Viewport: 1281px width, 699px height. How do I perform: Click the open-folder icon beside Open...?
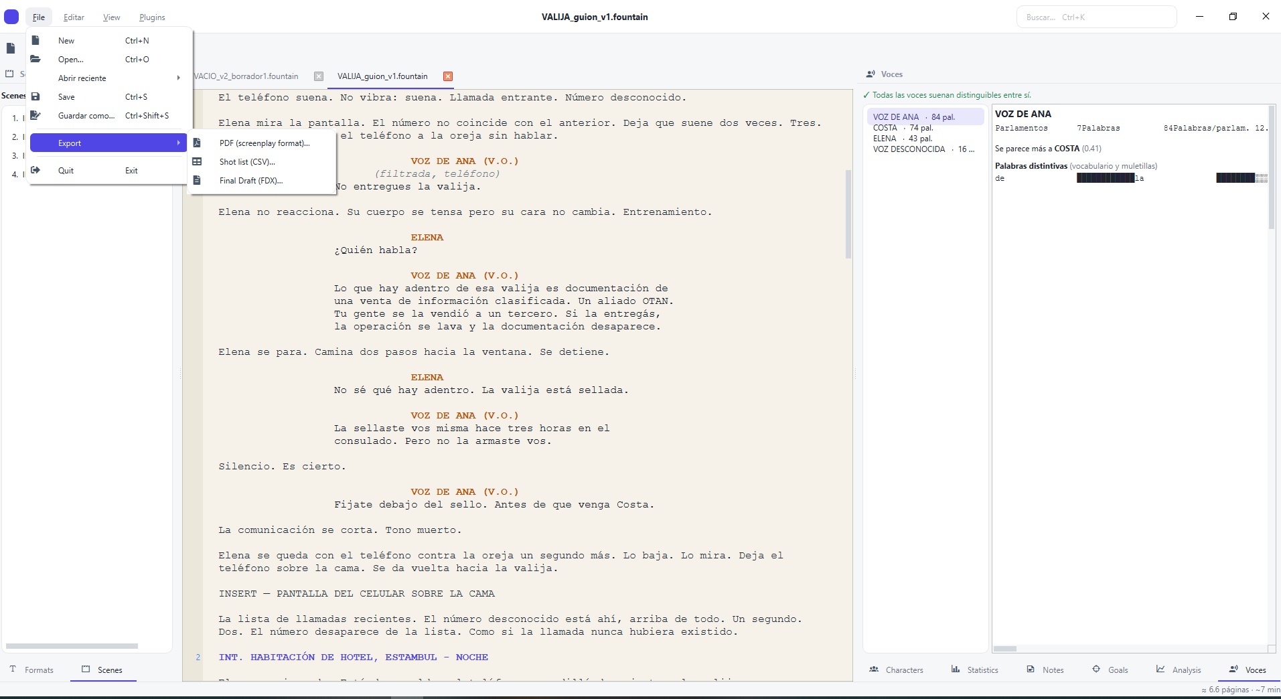[x=35, y=59]
